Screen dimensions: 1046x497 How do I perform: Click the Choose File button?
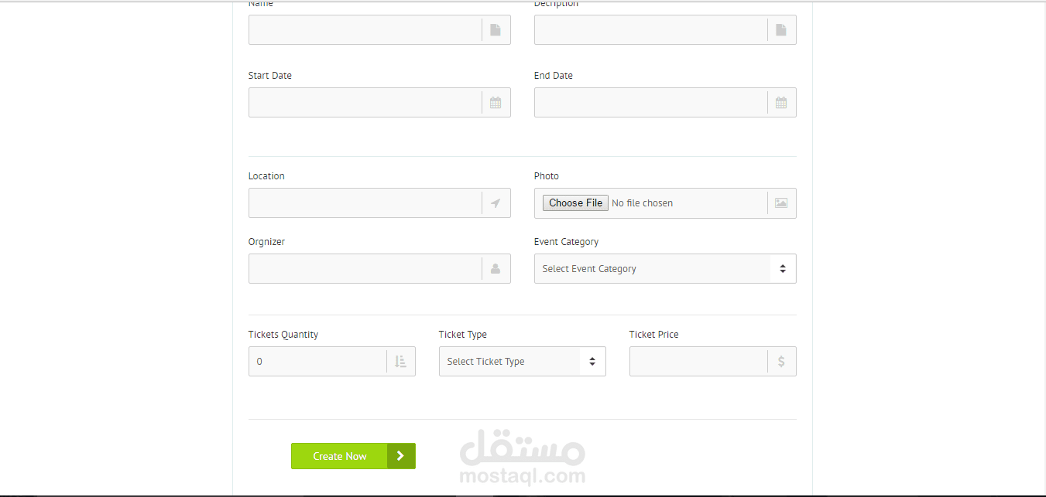(575, 203)
